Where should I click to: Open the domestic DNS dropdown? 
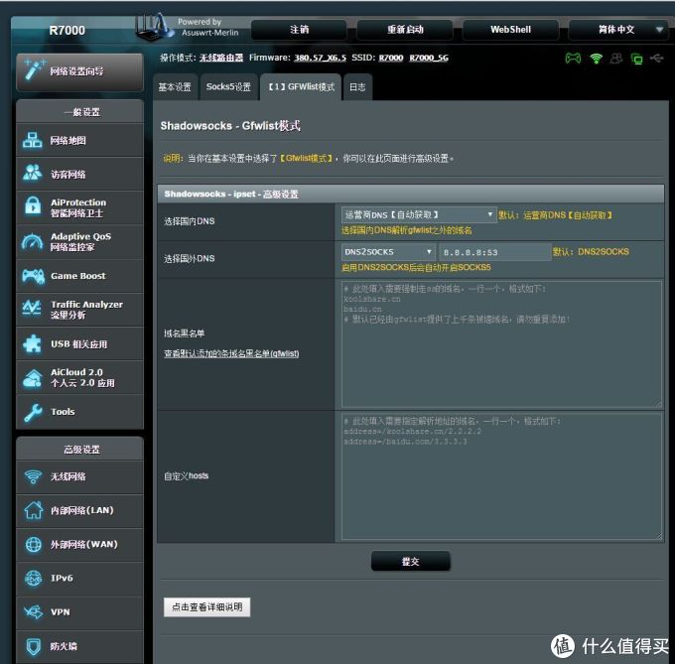point(419,214)
